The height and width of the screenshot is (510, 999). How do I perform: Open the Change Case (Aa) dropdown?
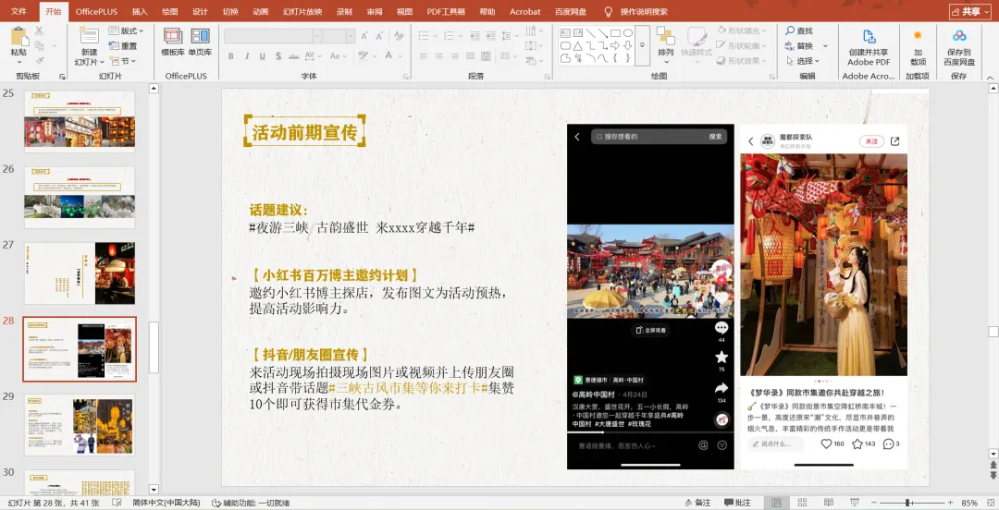coord(339,56)
